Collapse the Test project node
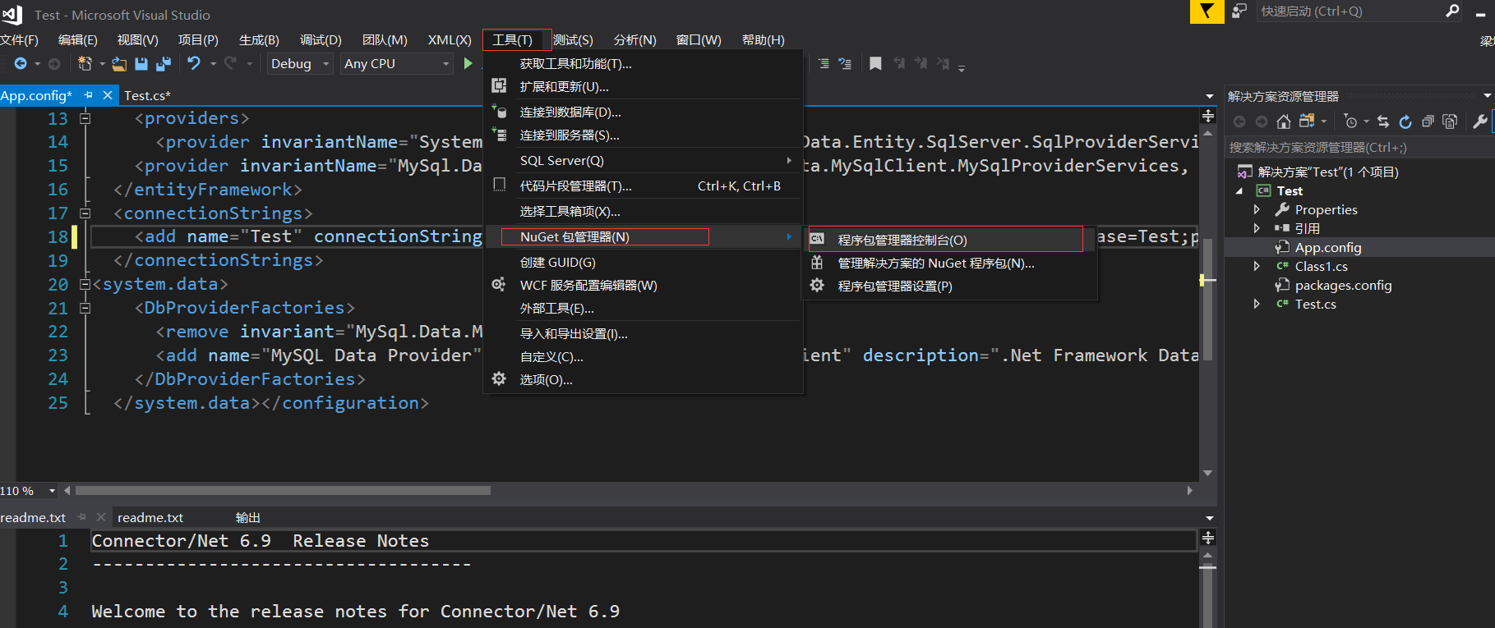Screen dimensions: 1495x628 coord(1239,191)
